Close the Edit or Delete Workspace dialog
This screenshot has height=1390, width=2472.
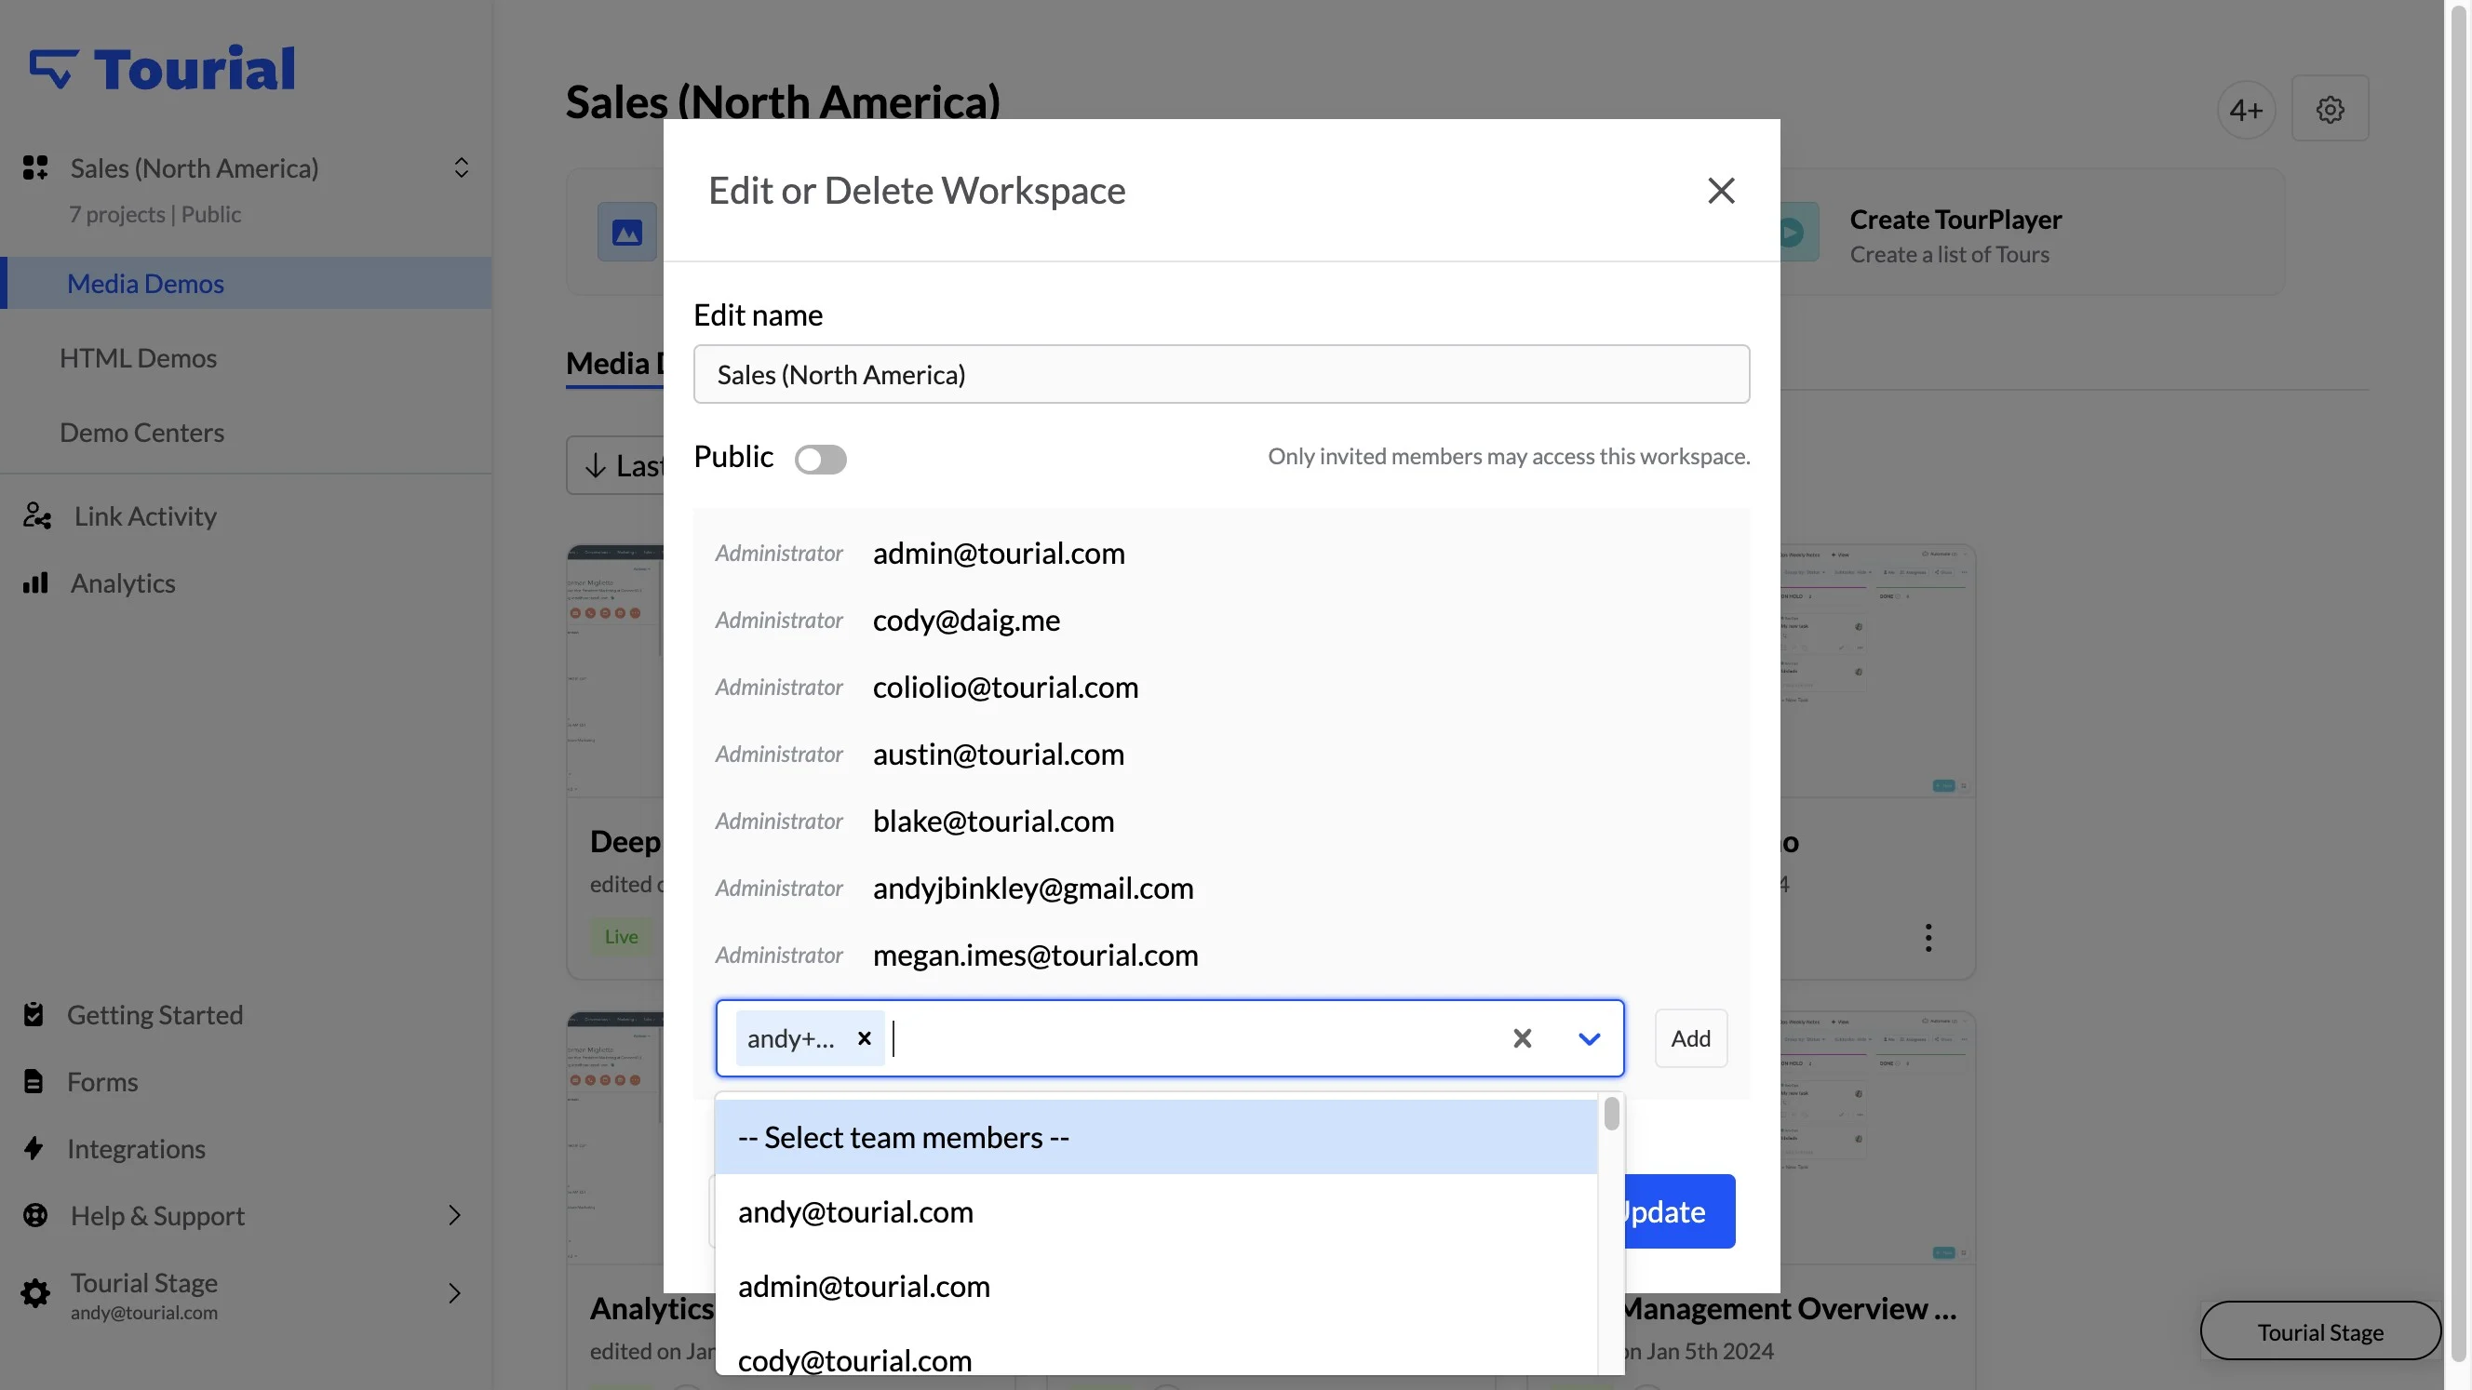pyautogui.click(x=1721, y=191)
